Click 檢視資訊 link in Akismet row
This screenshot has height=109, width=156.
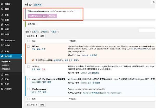(93, 55)
